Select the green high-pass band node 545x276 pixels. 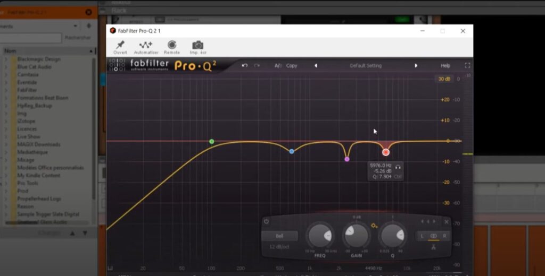(x=212, y=142)
